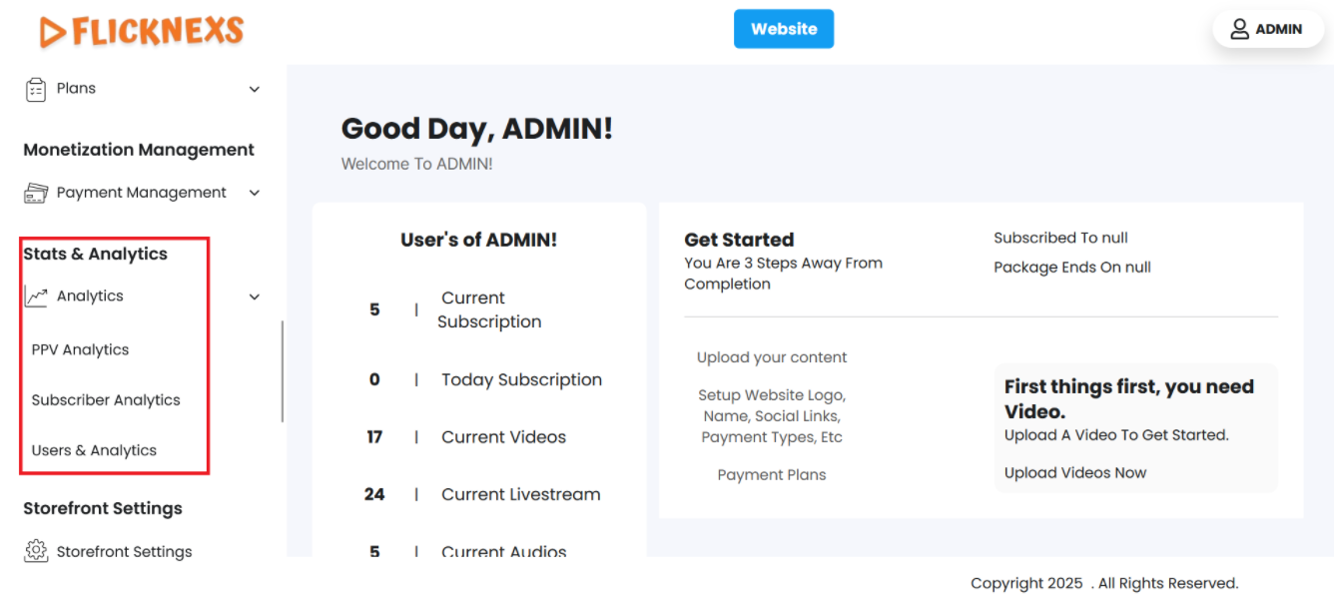Click the sidebar vertical scrollbar

point(283,370)
